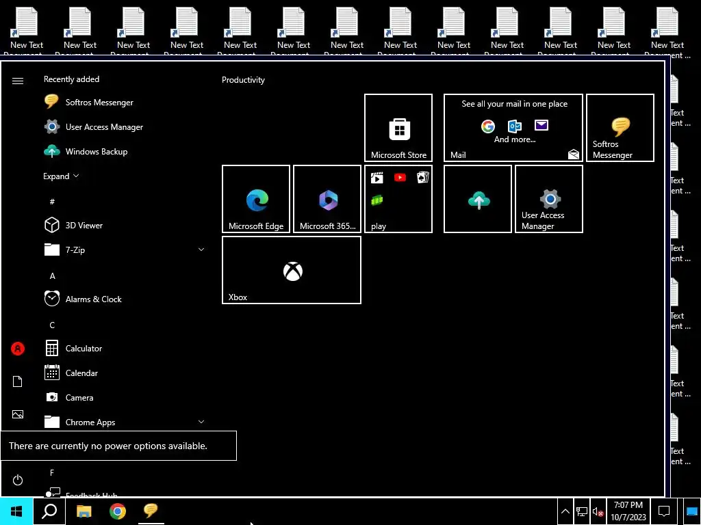
Task: Launch User Access Manager from Recently added
Action: click(125, 126)
